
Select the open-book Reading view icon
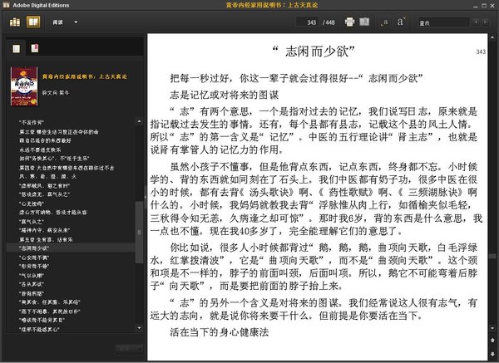(33, 22)
